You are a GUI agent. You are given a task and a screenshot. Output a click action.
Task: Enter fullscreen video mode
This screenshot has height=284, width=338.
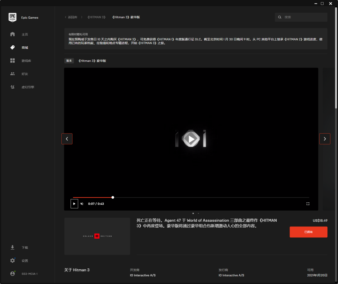308,204
